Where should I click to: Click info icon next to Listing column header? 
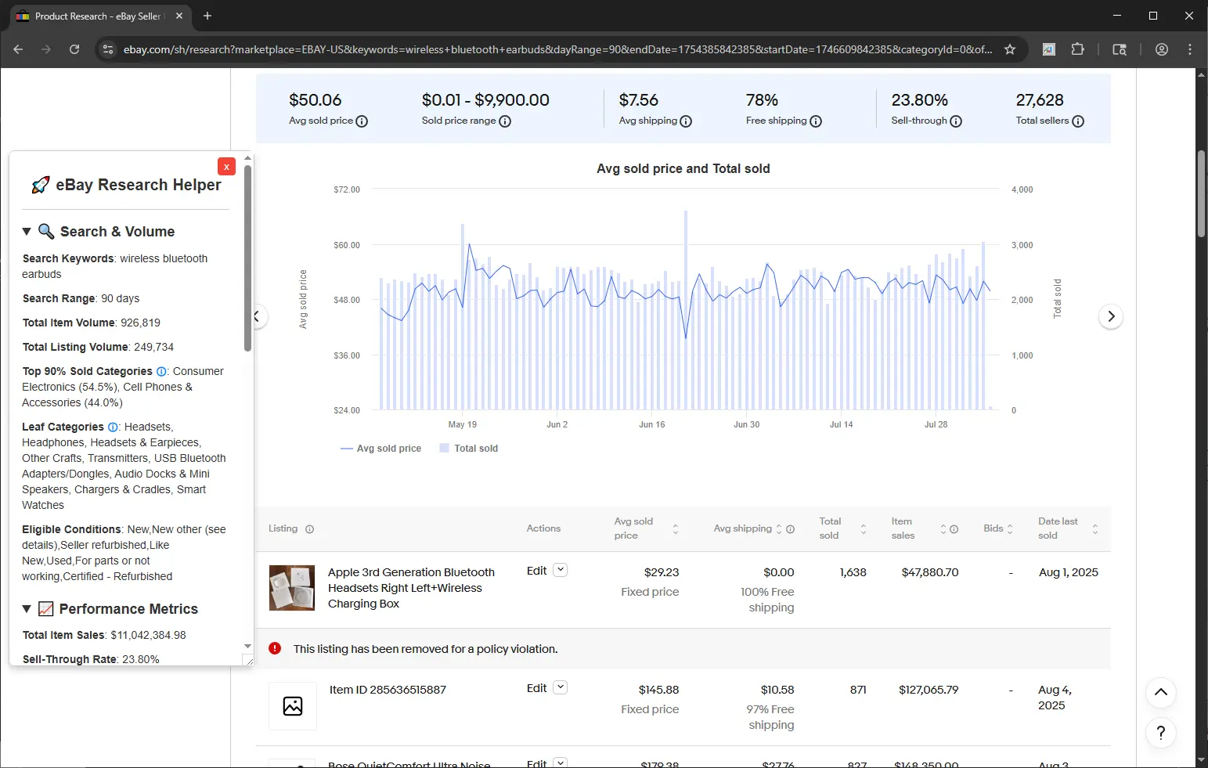309,529
